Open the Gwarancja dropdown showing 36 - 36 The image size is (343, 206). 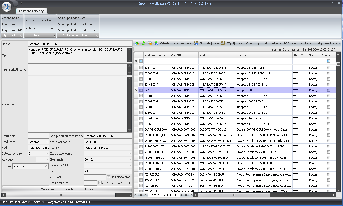click(x=130, y=159)
